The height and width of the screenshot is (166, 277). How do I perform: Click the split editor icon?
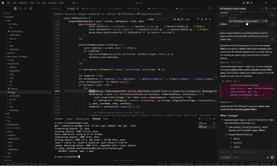pyautogui.click(x=210, y=9)
